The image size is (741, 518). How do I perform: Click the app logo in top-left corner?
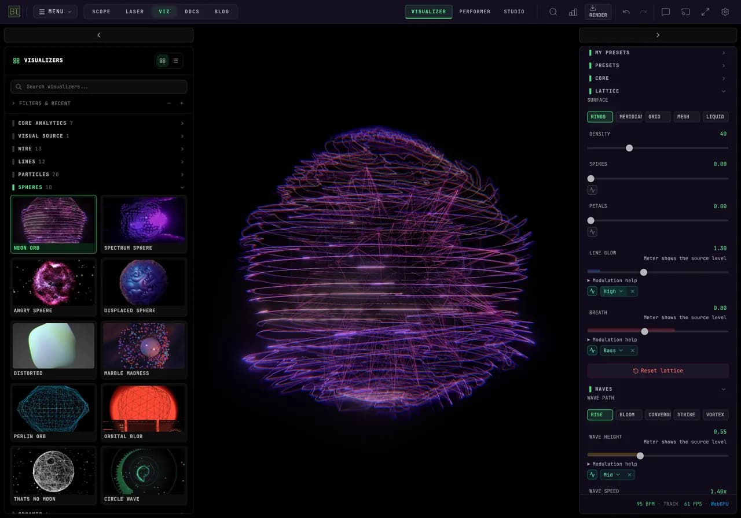coord(14,12)
